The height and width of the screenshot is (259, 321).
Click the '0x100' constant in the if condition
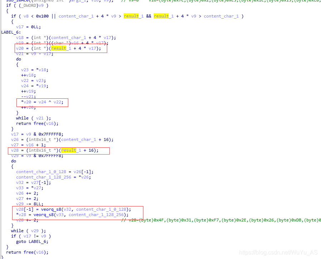[43, 16]
